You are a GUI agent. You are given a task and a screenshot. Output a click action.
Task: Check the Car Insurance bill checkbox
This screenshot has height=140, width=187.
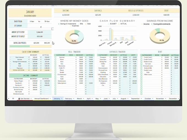[56, 74]
